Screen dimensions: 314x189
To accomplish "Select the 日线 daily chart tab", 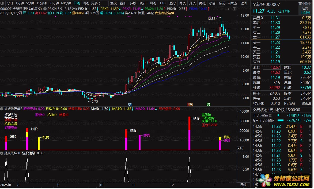I will click(77, 3).
